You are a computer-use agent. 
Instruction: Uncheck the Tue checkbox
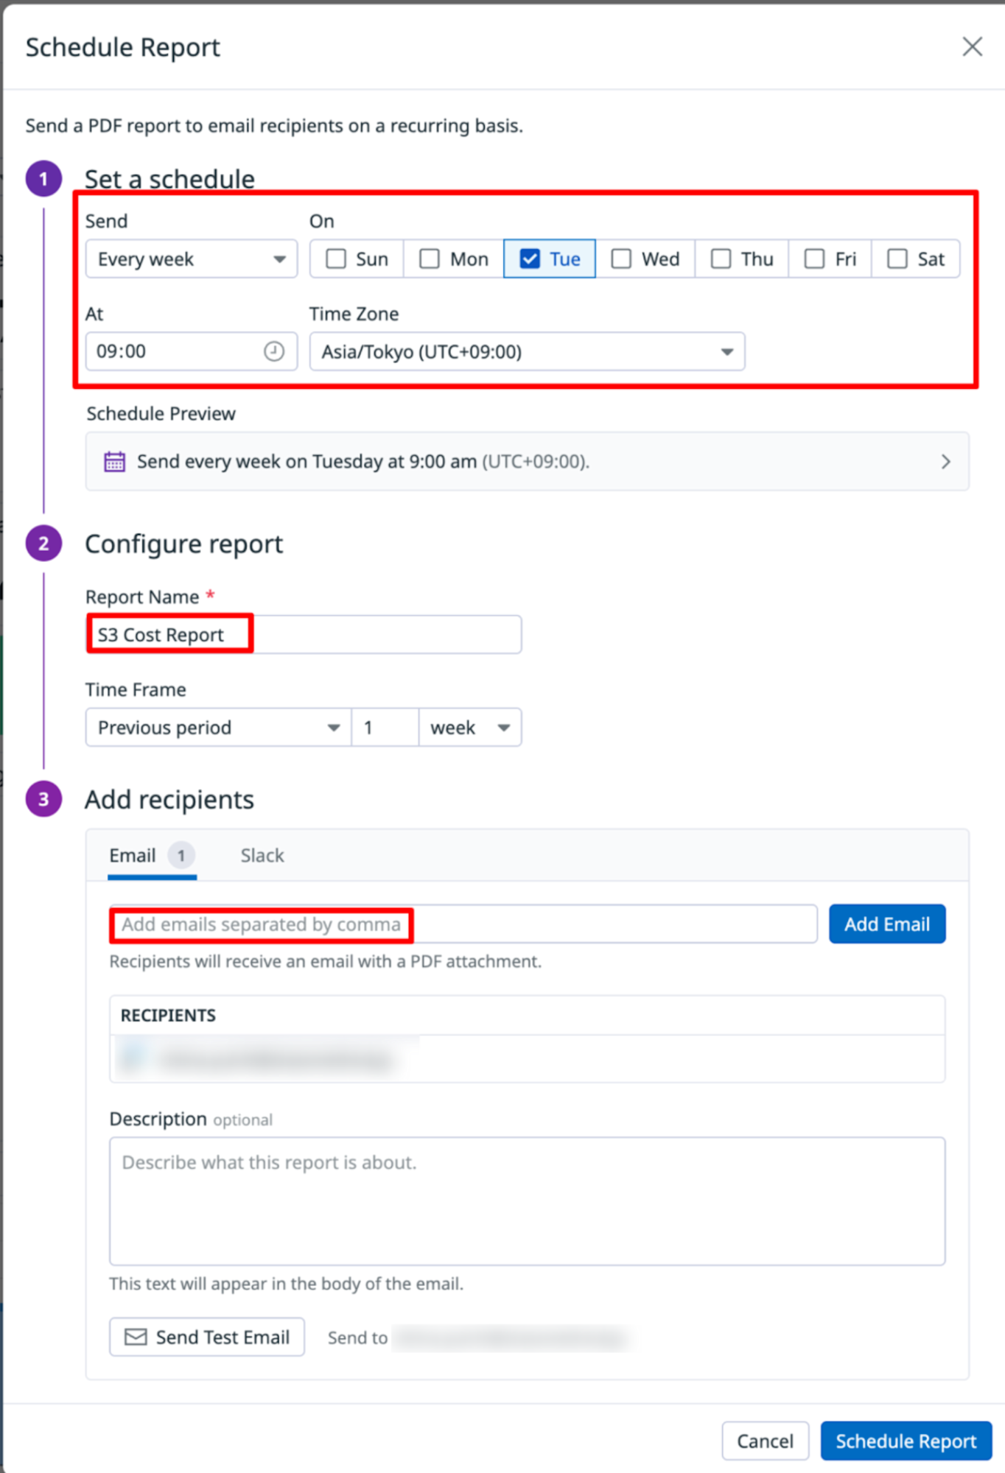pyautogui.click(x=530, y=259)
